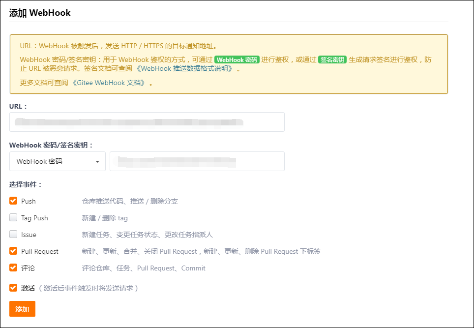This screenshot has height=328, width=474.
Task: Click the caret arrow in the 密码 selector
Action: click(x=97, y=162)
